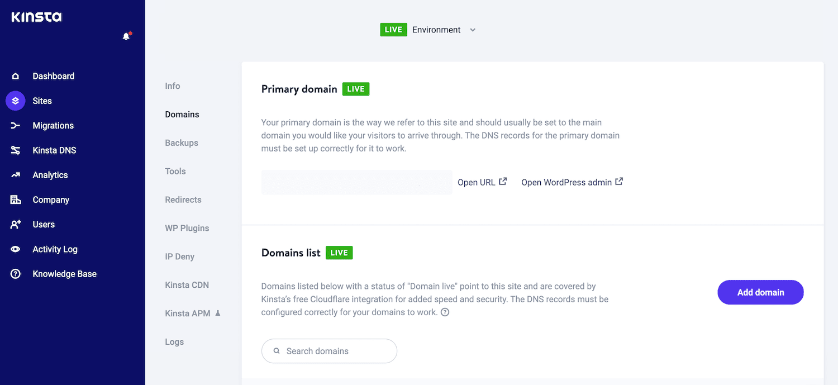Image resolution: width=838 pixels, height=385 pixels.
Task: Click the Migrations arrow icon
Action: 16,126
